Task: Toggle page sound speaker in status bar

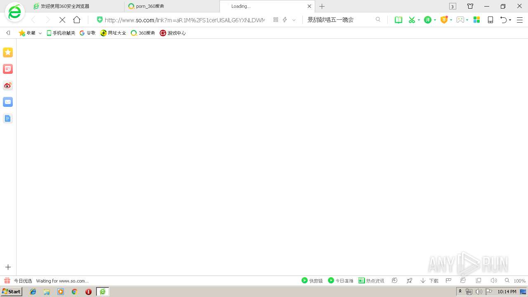Action: pyautogui.click(x=493, y=280)
